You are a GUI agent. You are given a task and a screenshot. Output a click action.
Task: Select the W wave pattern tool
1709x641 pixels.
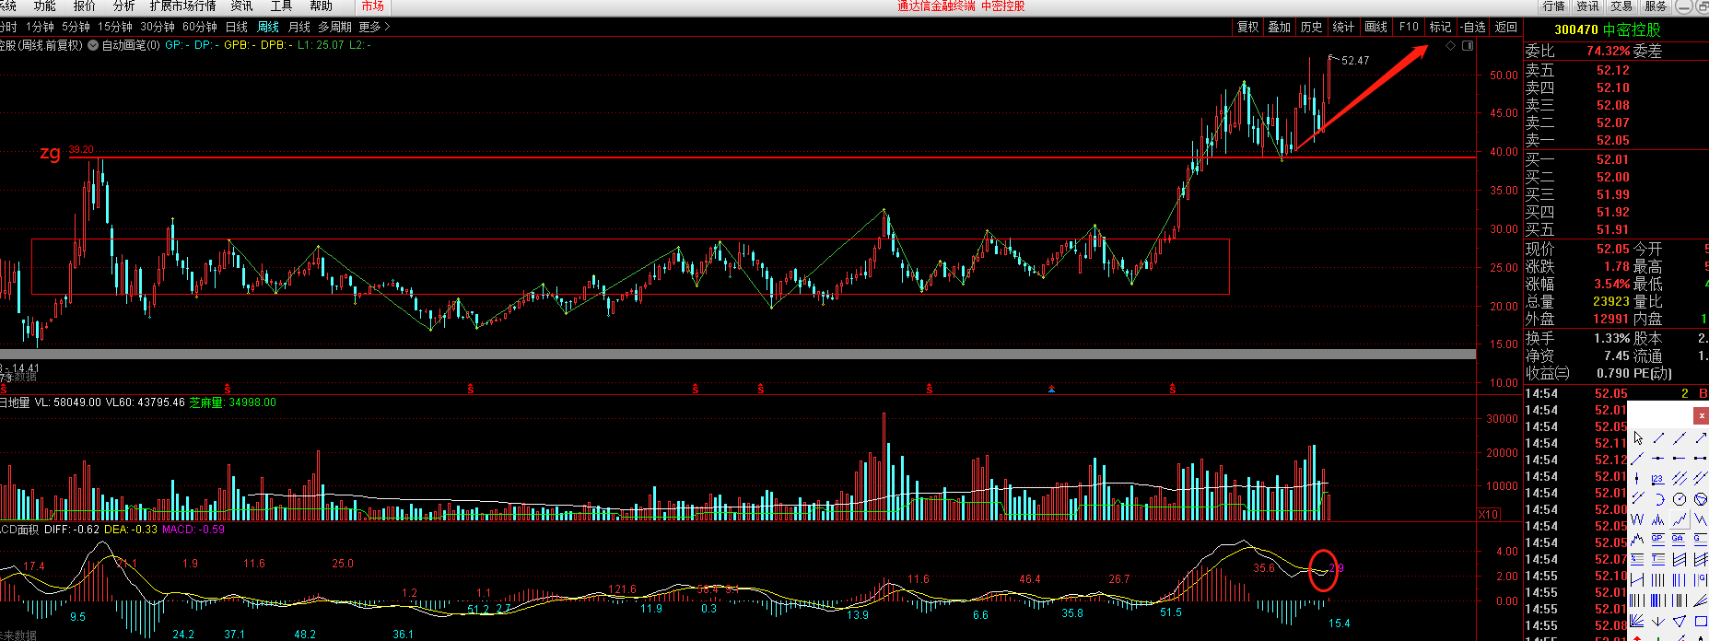tap(1637, 519)
